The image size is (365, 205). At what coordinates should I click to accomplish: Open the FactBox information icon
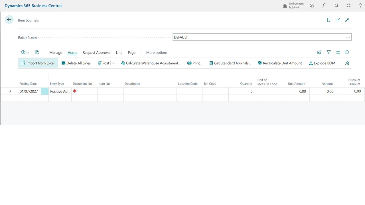pos(347,52)
